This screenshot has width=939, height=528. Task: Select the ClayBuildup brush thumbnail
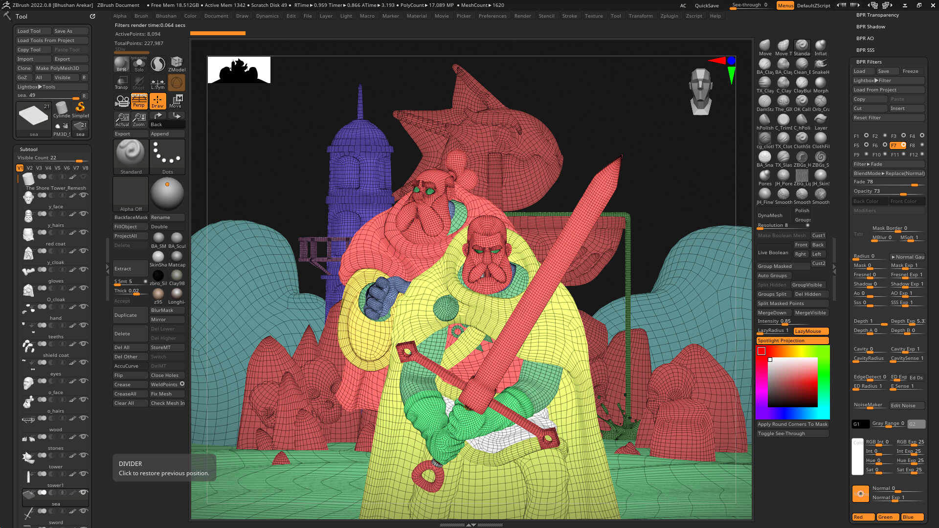coord(802,83)
